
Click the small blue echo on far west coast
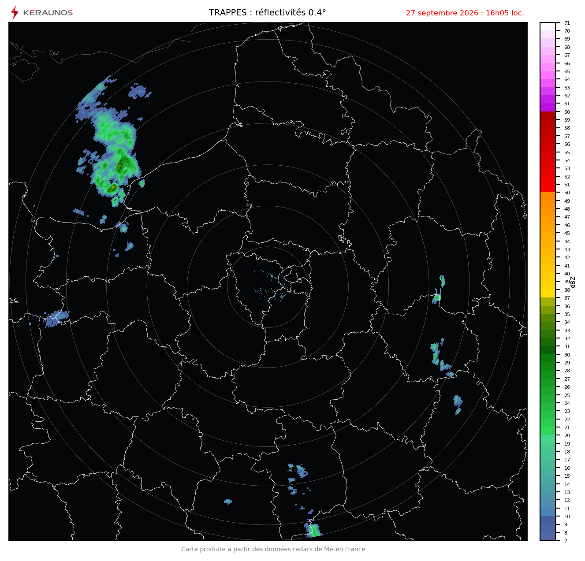56,318
